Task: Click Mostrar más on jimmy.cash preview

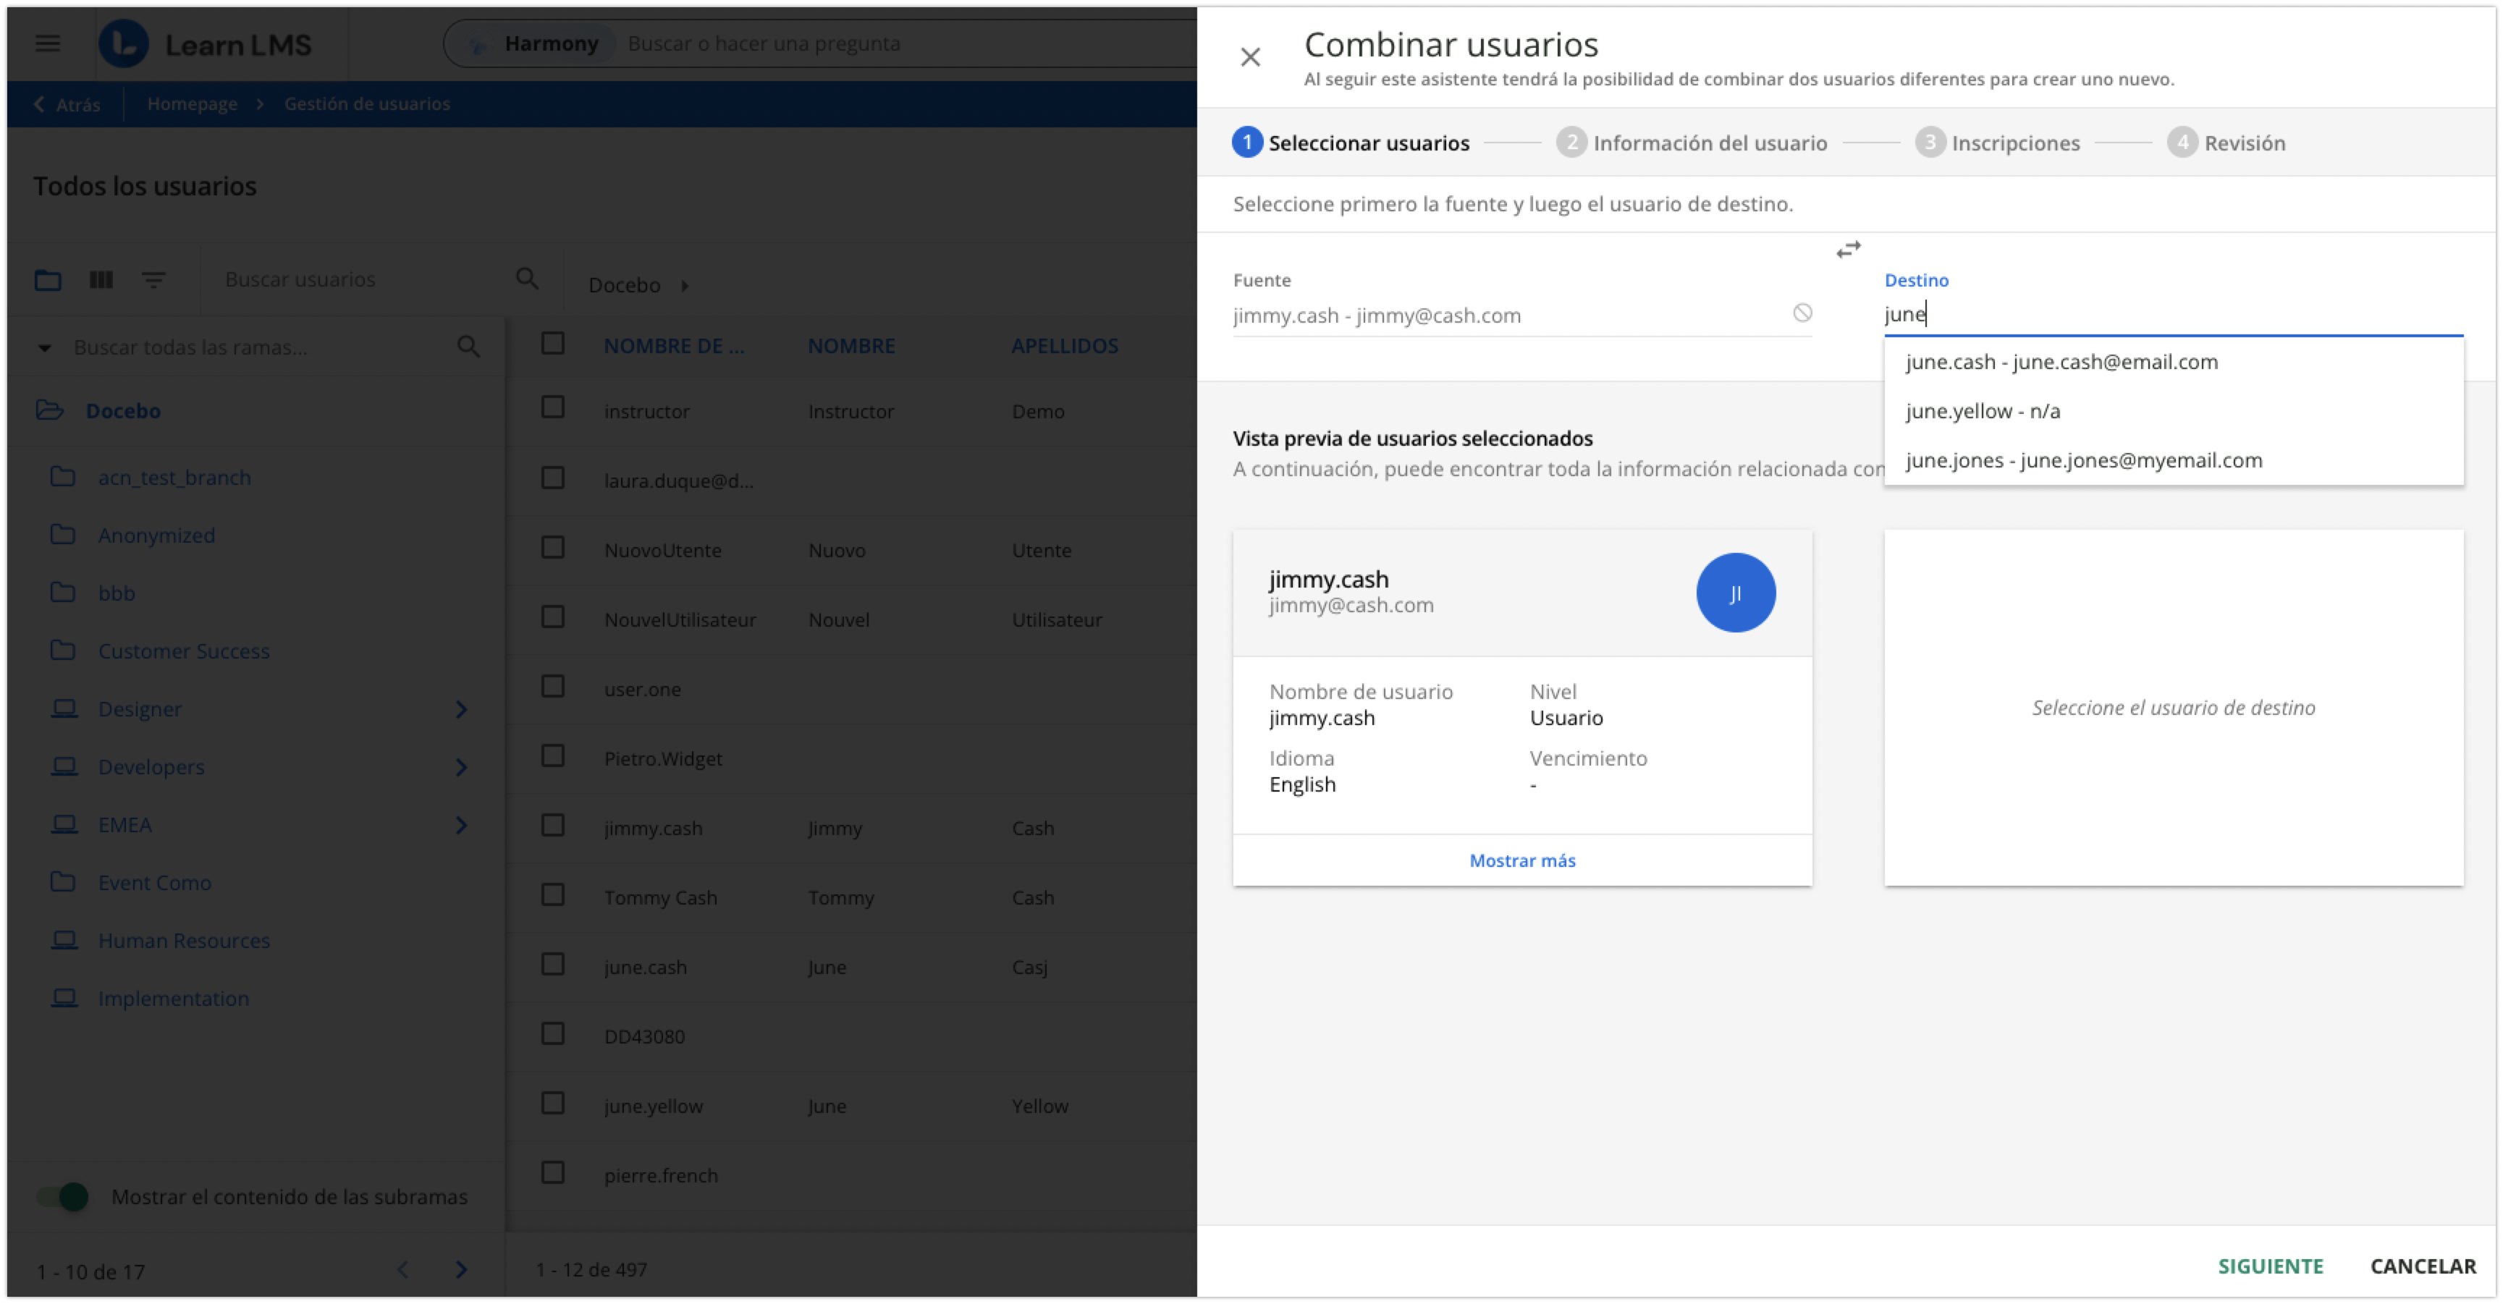Action: point(1521,860)
